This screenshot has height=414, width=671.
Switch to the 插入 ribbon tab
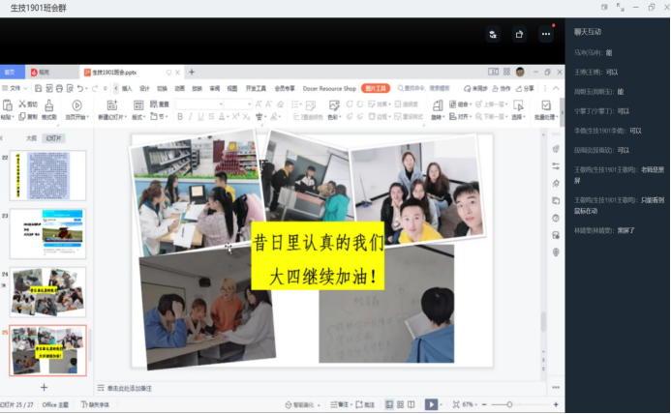point(127,88)
